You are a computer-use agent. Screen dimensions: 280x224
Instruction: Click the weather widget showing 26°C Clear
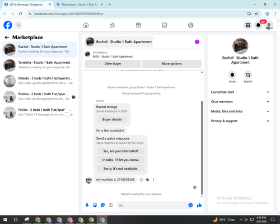223,220
